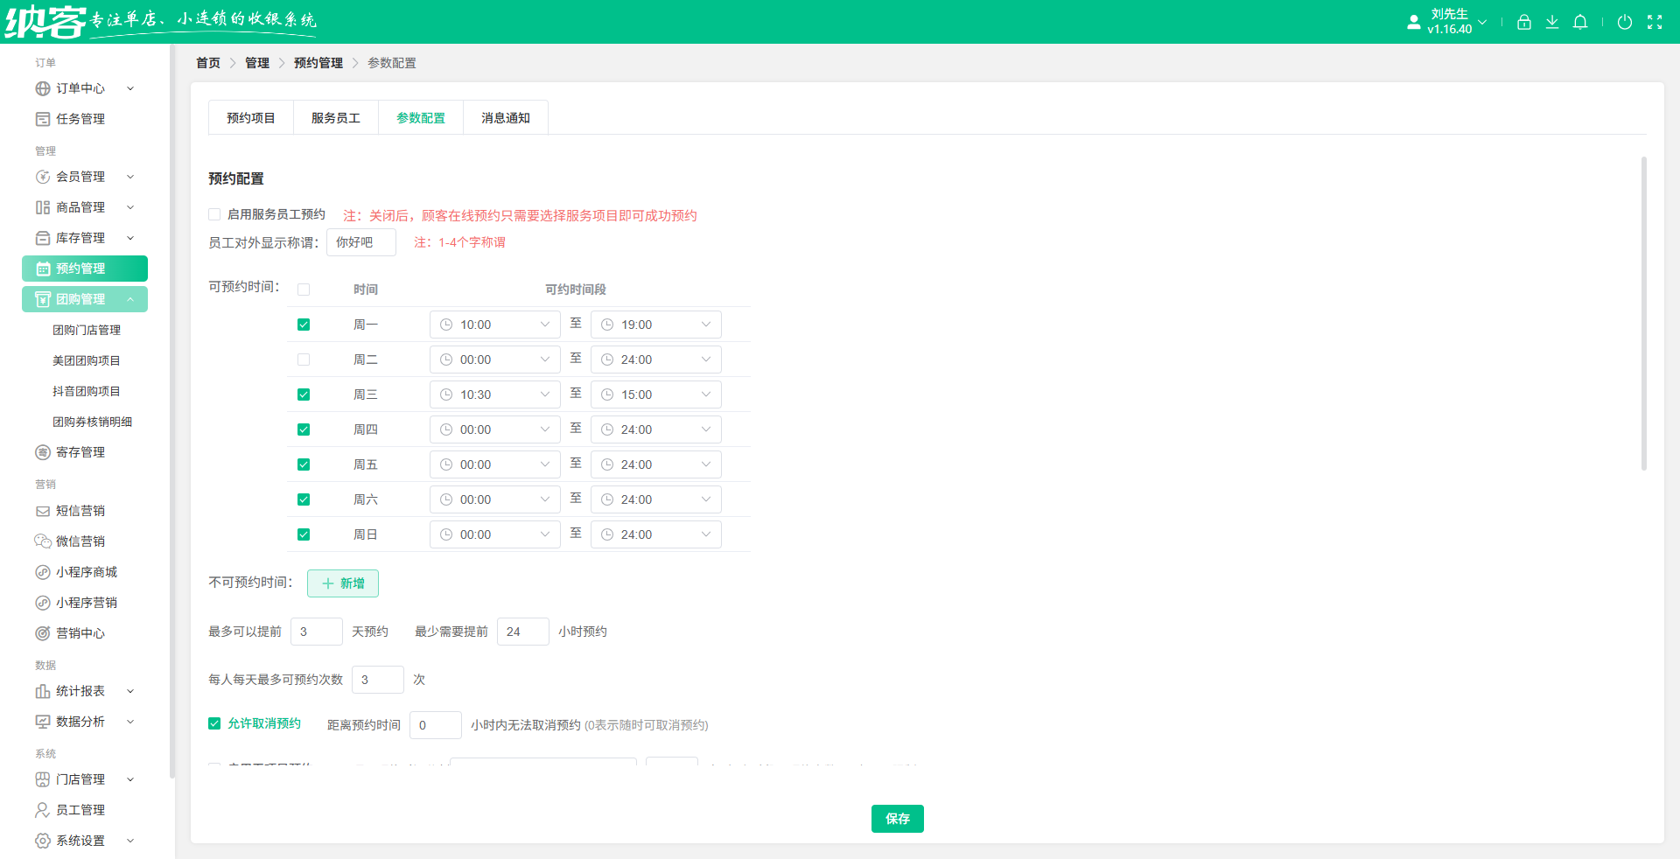Click the 统计报表 chart icon
This screenshot has height=859, width=1680.
click(43, 691)
